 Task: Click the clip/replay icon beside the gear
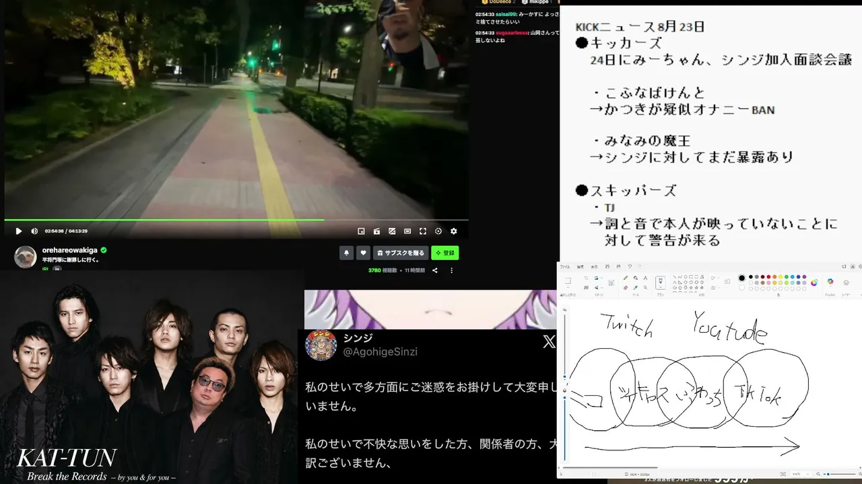click(438, 231)
